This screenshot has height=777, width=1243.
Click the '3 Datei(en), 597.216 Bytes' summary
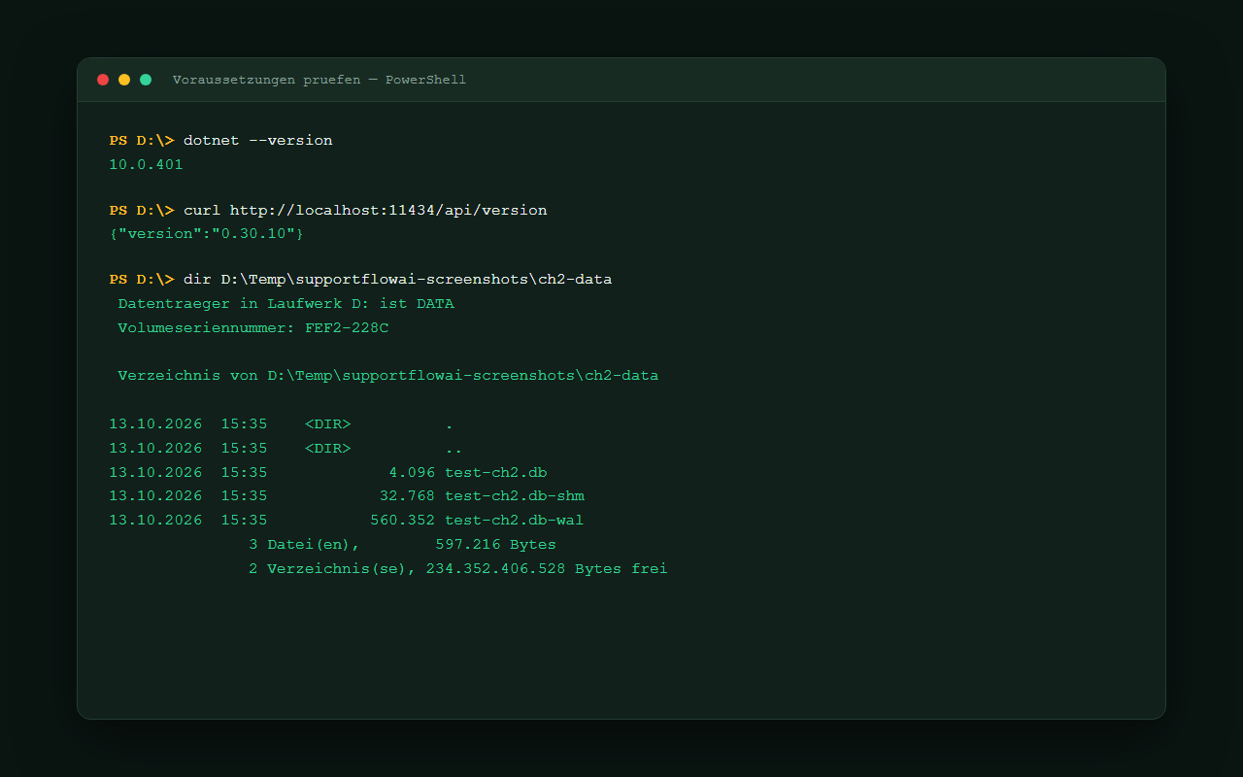tap(403, 545)
